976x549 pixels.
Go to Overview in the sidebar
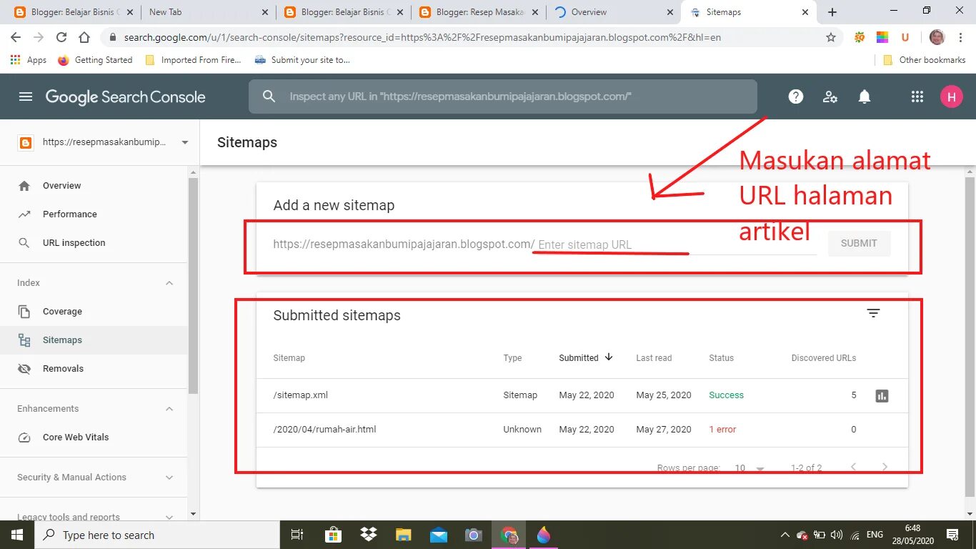[94, 186]
